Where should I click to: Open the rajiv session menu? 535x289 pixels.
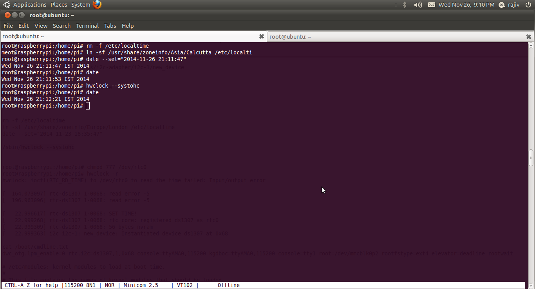tap(514, 5)
